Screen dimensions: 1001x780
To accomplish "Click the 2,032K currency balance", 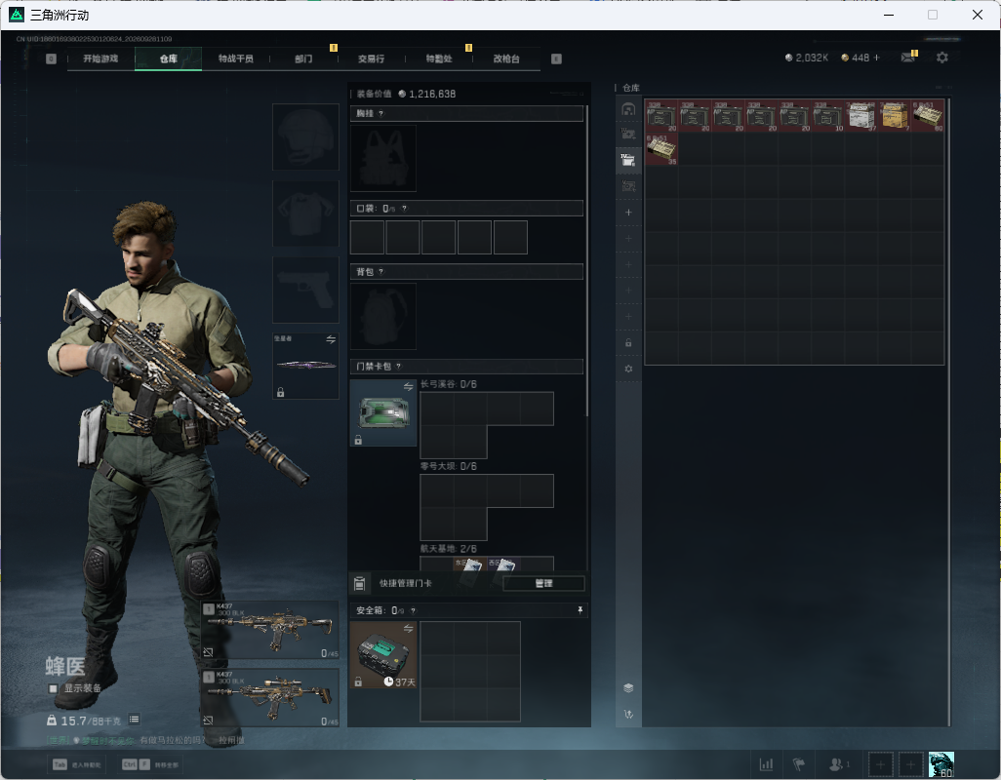I will (806, 58).
